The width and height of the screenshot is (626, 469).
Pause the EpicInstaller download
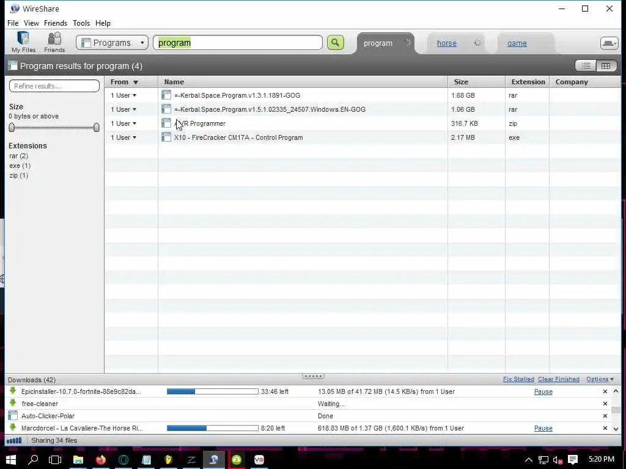pyautogui.click(x=543, y=391)
